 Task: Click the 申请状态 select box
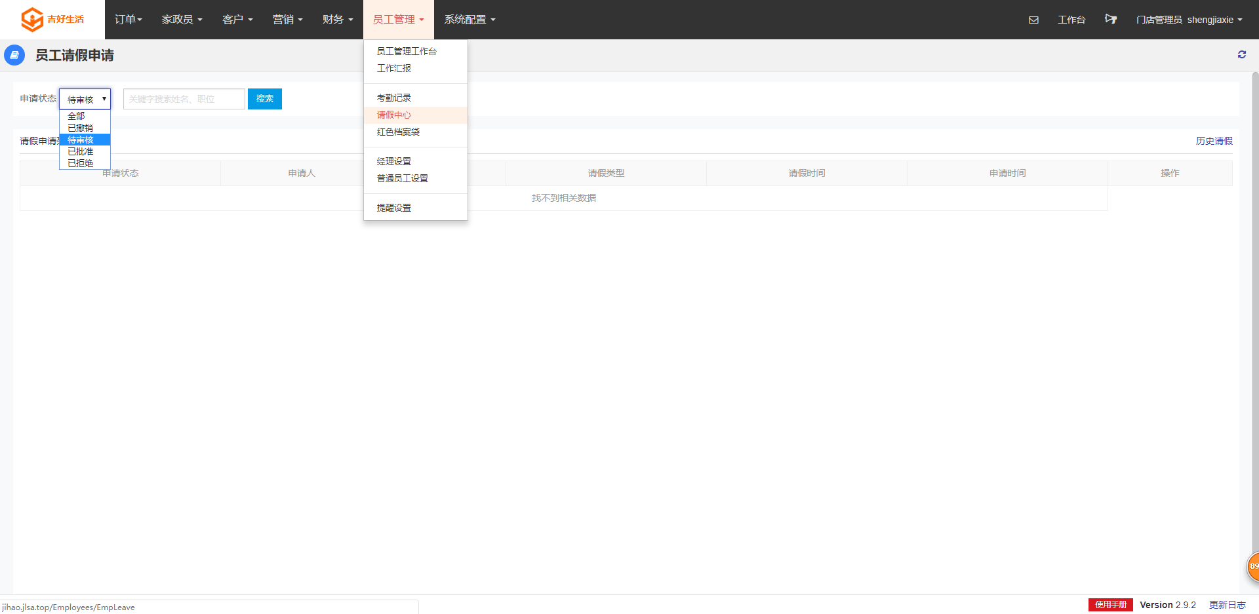pos(85,99)
